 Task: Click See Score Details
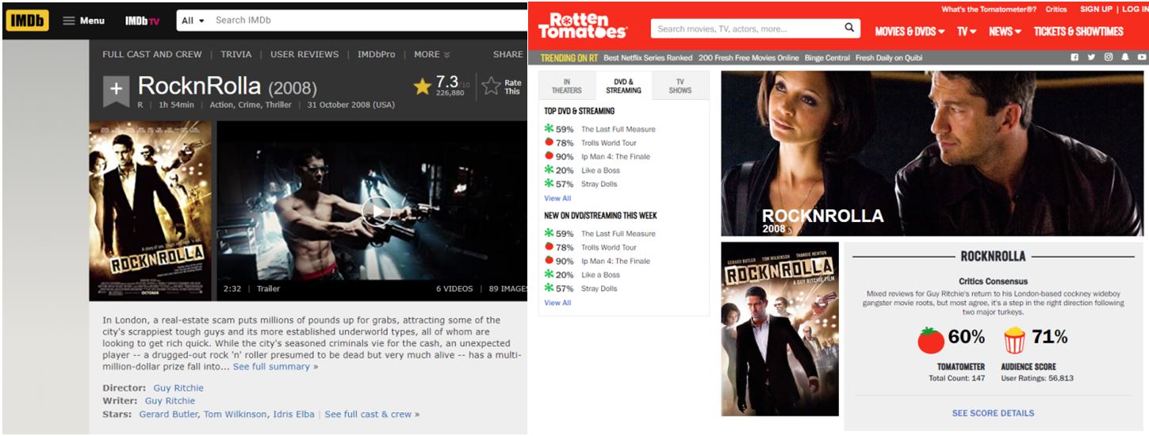tap(993, 413)
